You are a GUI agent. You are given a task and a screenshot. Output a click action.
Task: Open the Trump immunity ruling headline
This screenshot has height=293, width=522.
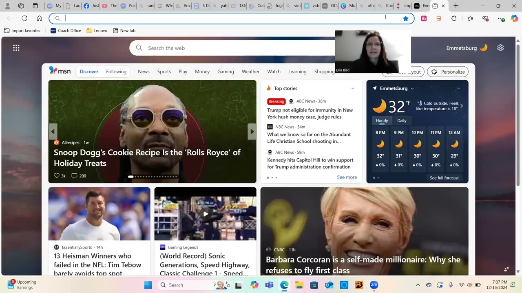tap(310, 114)
